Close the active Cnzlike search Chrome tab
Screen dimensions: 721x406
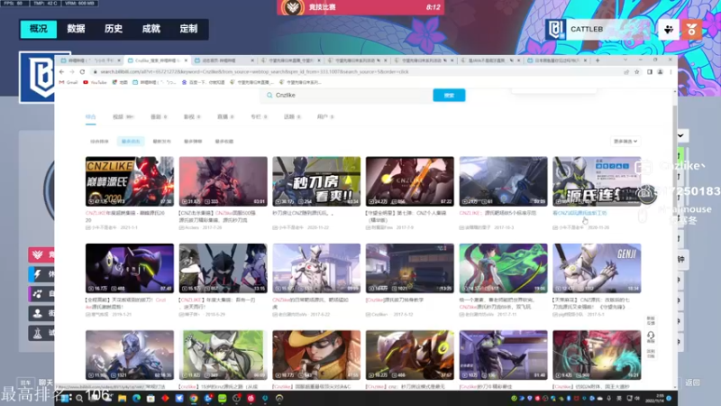(186, 60)
